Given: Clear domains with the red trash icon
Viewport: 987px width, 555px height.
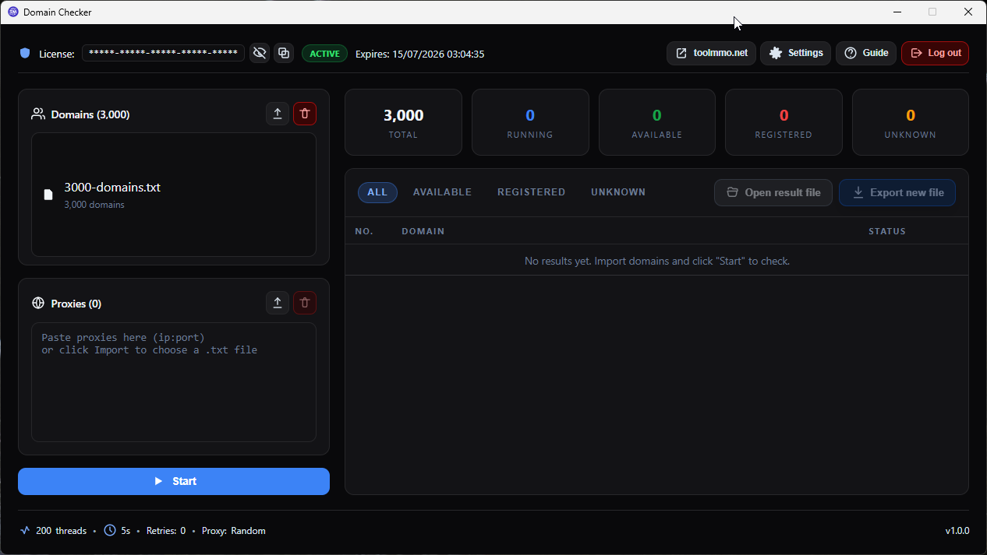Looking at the screenshot, I should click(305, 114).
